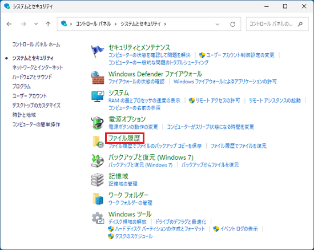314x250 pixels.
Task: Expand the chevron after コントロール パネル breadcrumb
Action: [115, 24]
